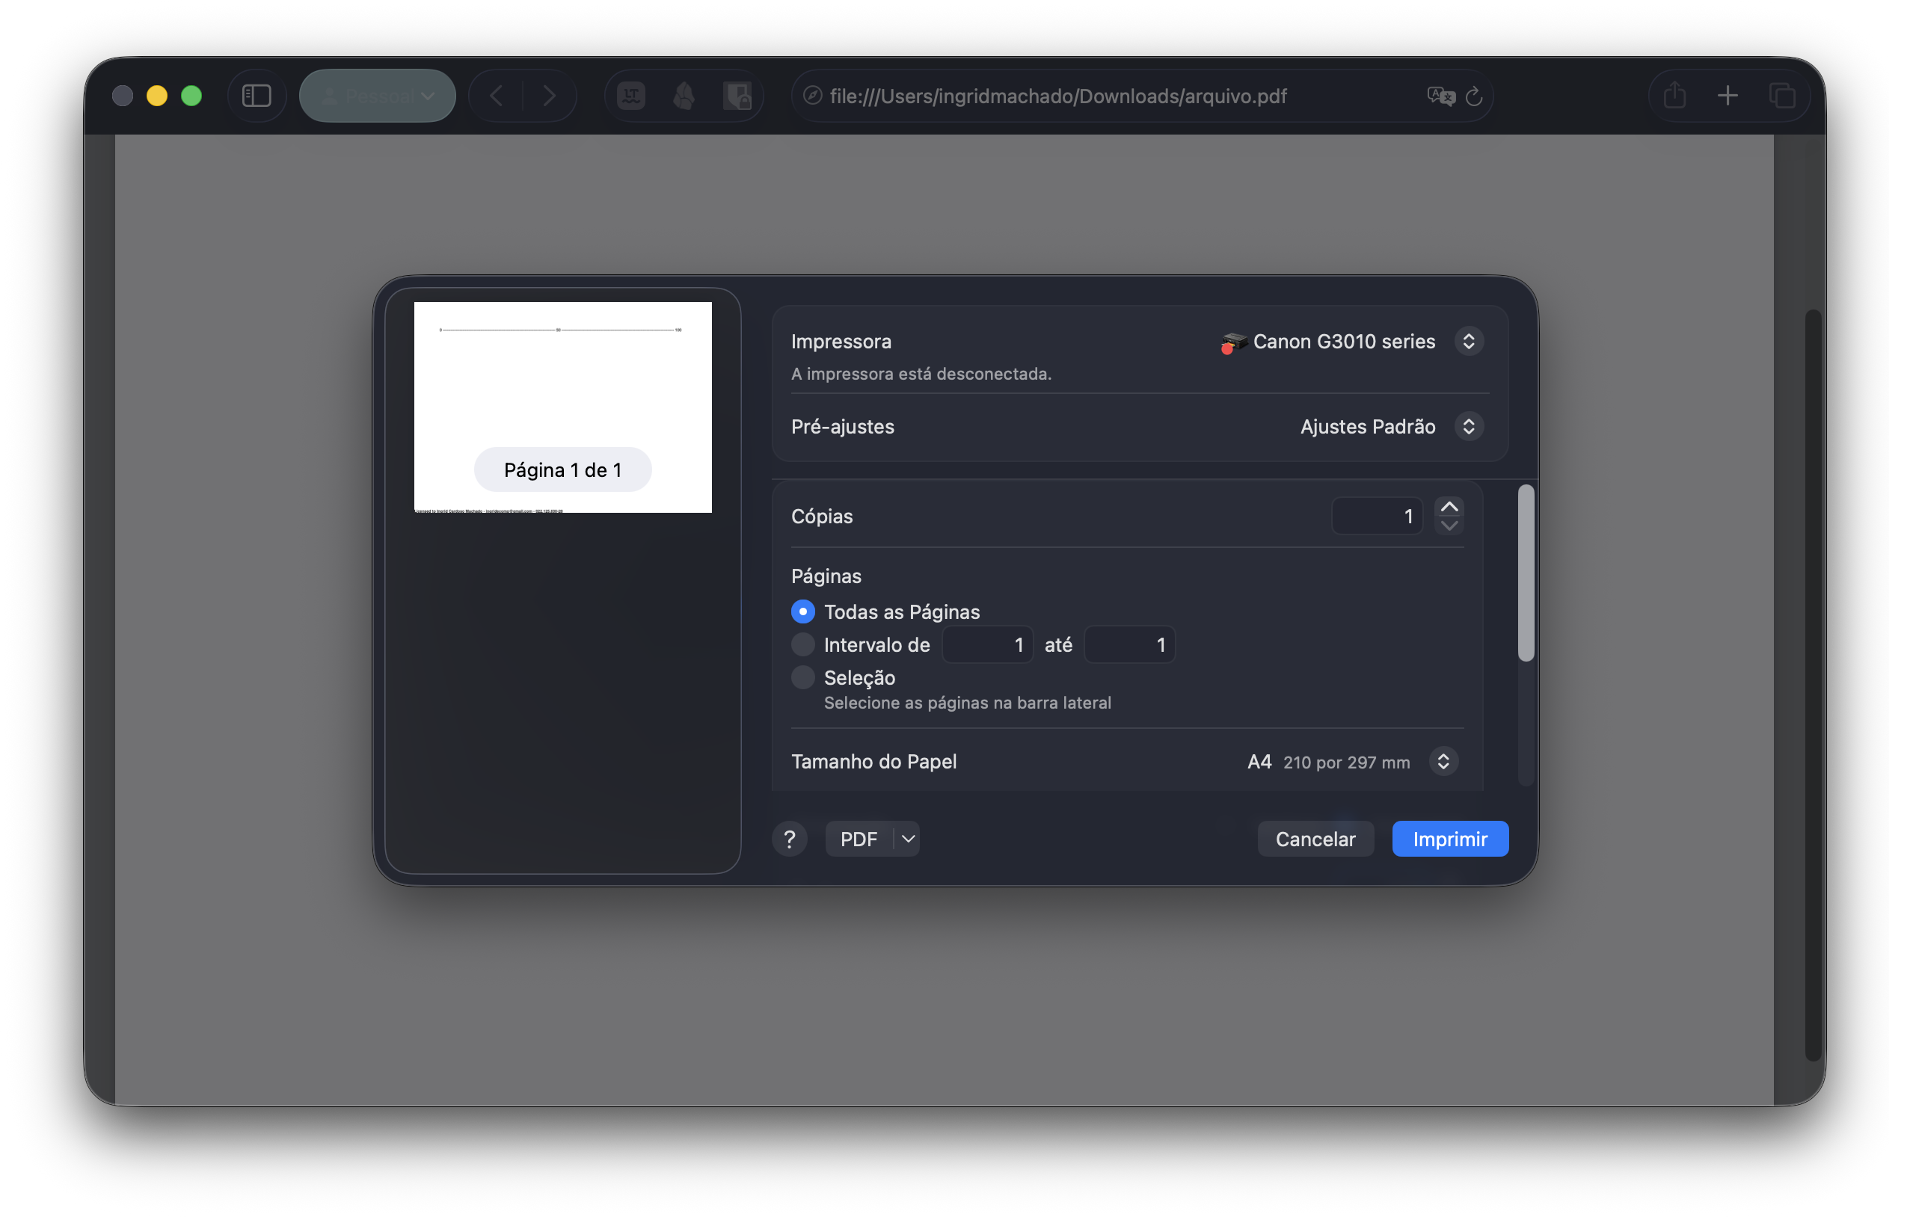Select the Intervalo de radio button

(802, 644)
